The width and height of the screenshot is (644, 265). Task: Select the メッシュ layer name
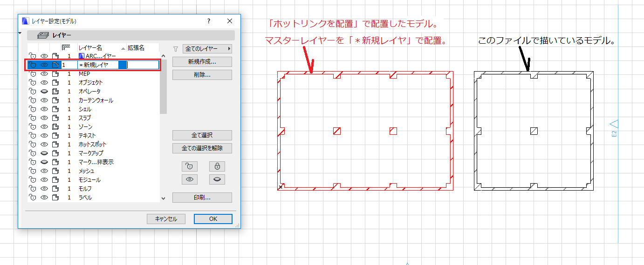pyautogui.click(x=86, y=171)
